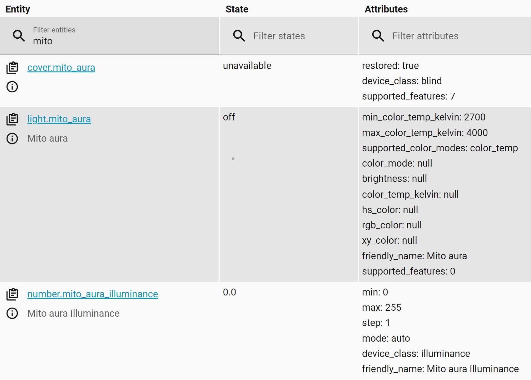
Task: Copy the cover.mito_aura entity ID to clipboard
Action: pos(12,68)
